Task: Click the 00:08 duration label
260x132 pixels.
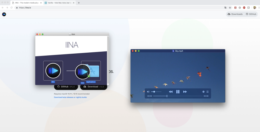Action: pyautogui.click(x=206, y=96)
